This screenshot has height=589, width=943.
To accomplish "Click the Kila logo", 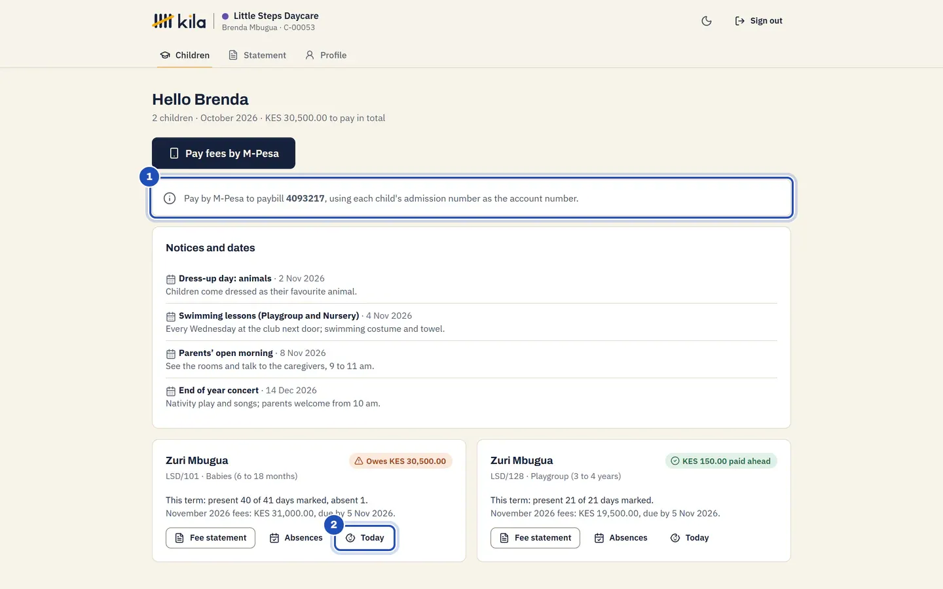I will [179, 21].
